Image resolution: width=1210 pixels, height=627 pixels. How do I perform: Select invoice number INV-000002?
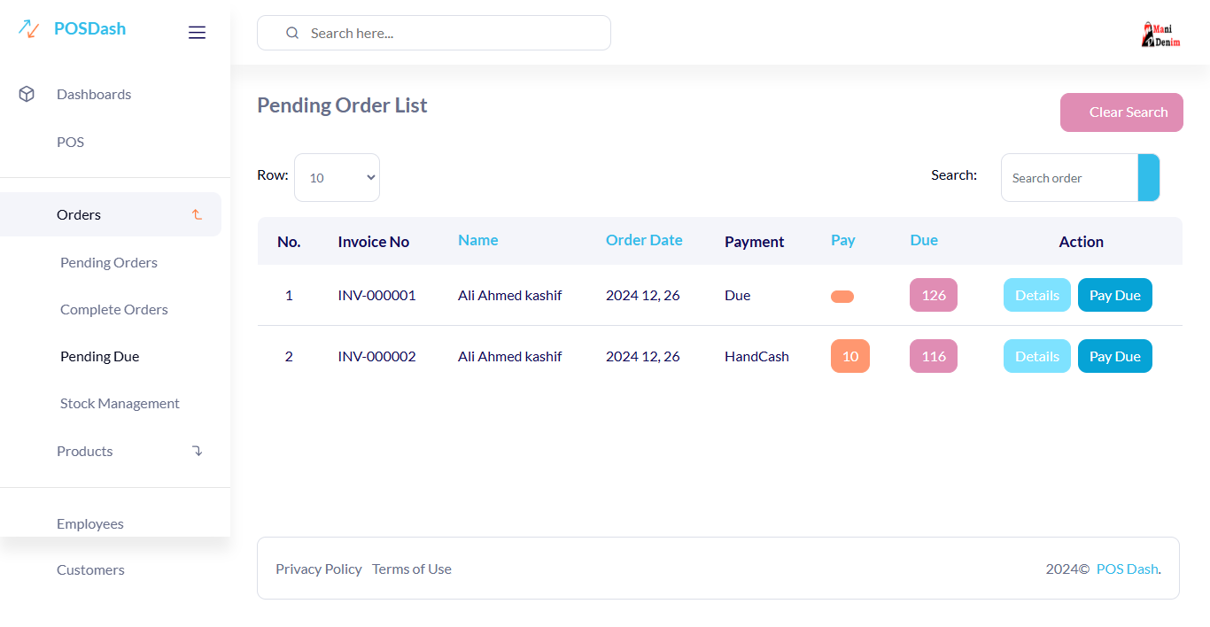pyautogui.click(x=376, y=356)
